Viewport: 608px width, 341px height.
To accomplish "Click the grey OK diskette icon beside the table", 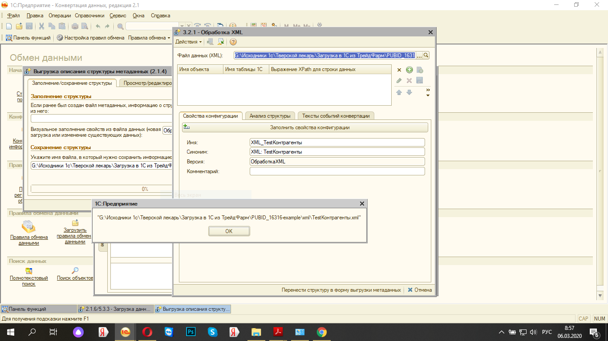I will click(419, 80).
